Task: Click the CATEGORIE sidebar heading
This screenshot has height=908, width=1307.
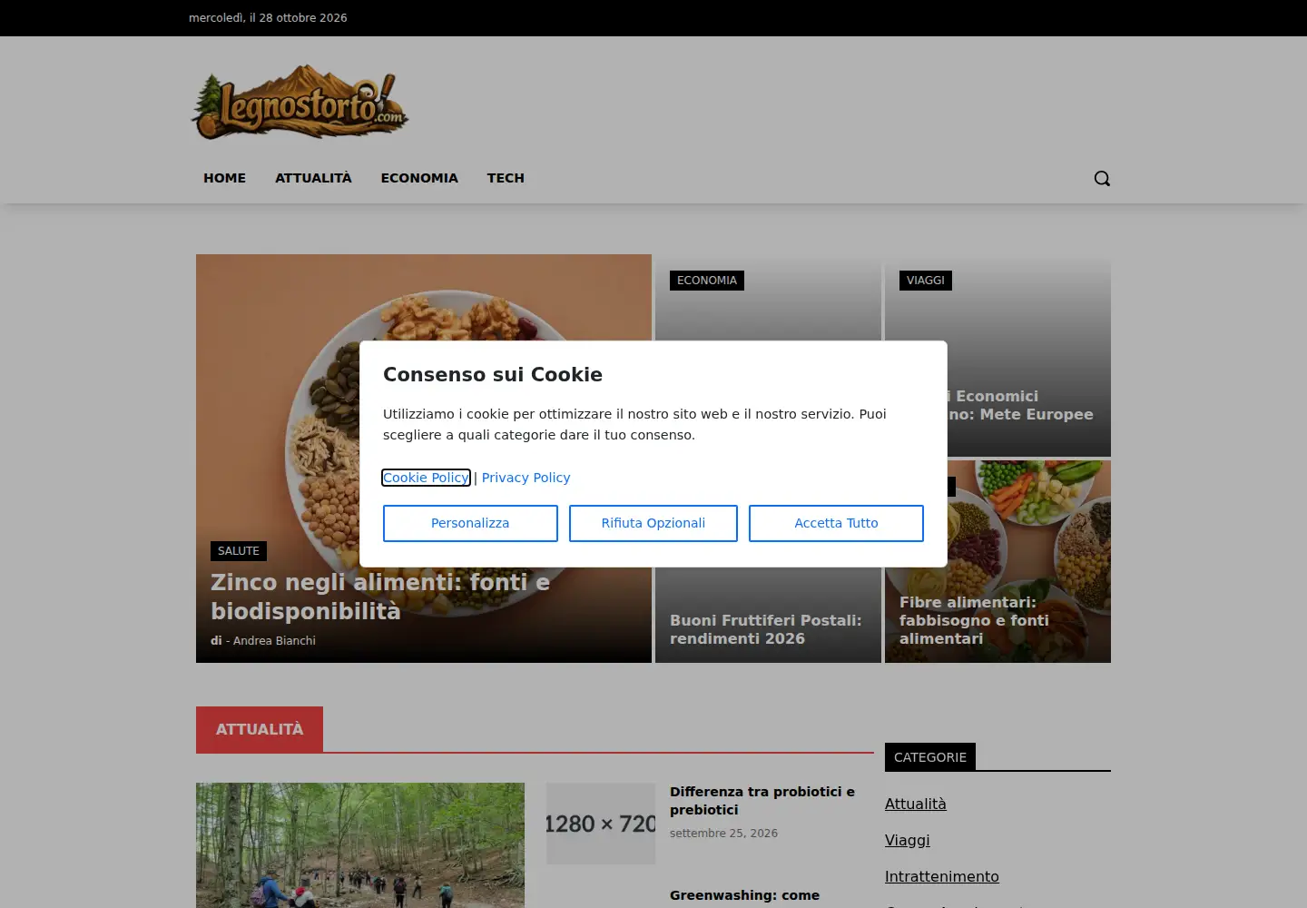Action: pos(930,757)
